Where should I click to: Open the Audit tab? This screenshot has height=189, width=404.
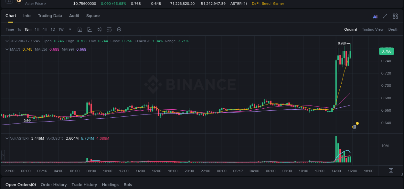pyautogui.click(x=74, y=16)
